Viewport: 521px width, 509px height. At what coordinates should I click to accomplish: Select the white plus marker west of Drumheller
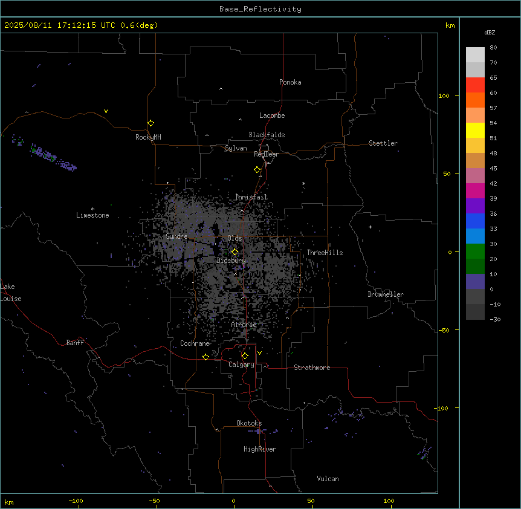(370, 227)
